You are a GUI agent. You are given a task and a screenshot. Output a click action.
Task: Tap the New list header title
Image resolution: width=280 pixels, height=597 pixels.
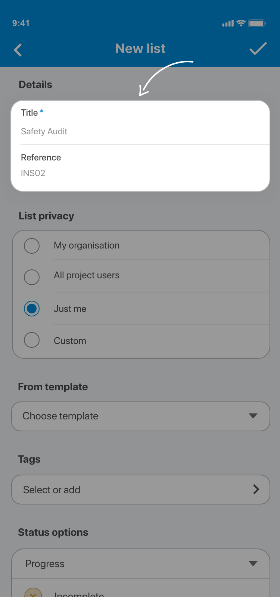coord(140,49)
